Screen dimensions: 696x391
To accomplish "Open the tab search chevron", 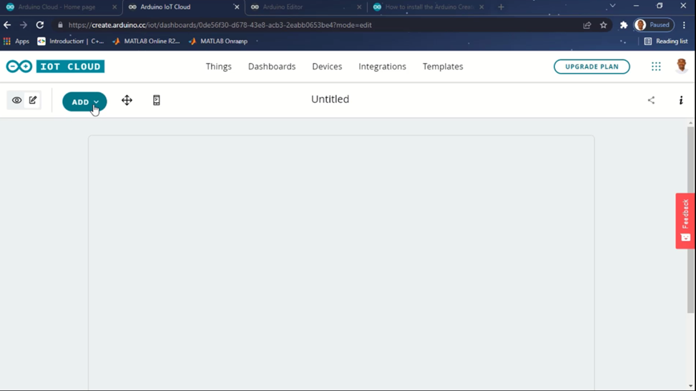I will (612, 6).
